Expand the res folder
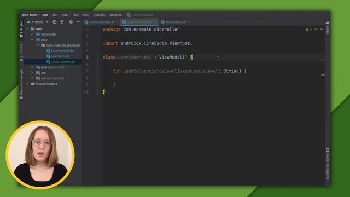 click(32, 73)
